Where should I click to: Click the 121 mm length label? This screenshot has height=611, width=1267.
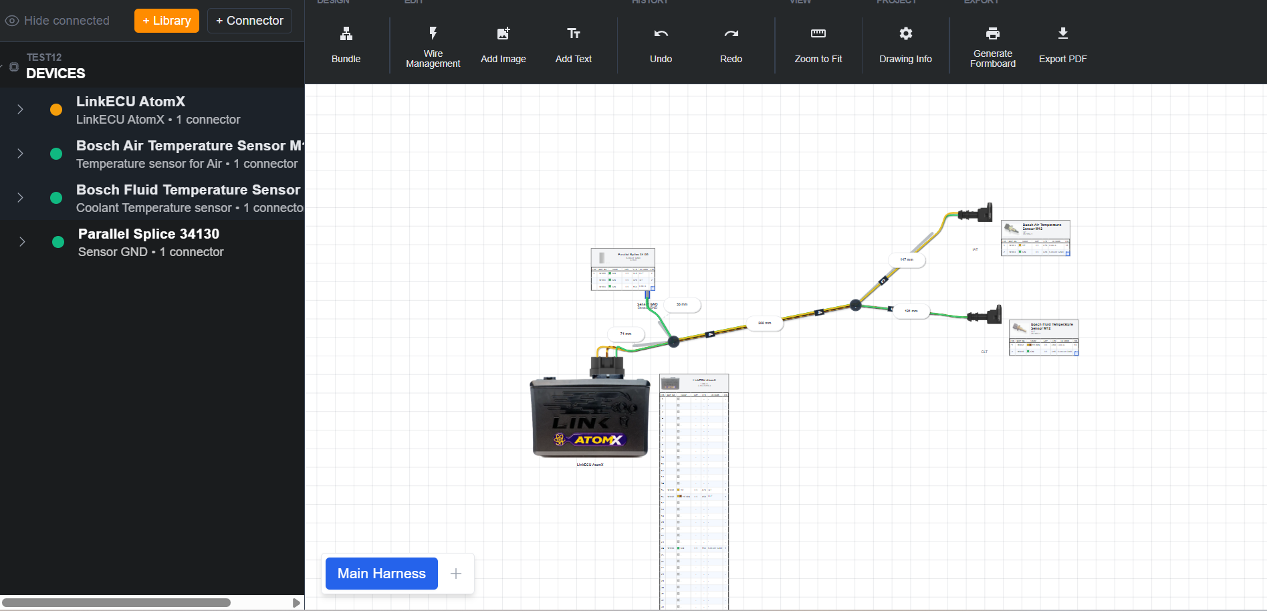(911, 311)
